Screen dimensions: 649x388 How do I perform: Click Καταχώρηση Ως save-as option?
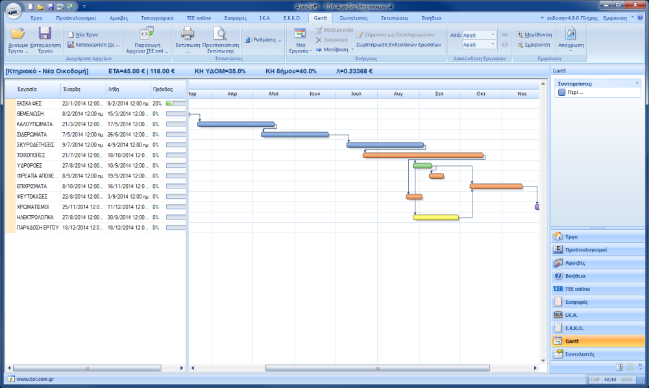tap(93, 45)
